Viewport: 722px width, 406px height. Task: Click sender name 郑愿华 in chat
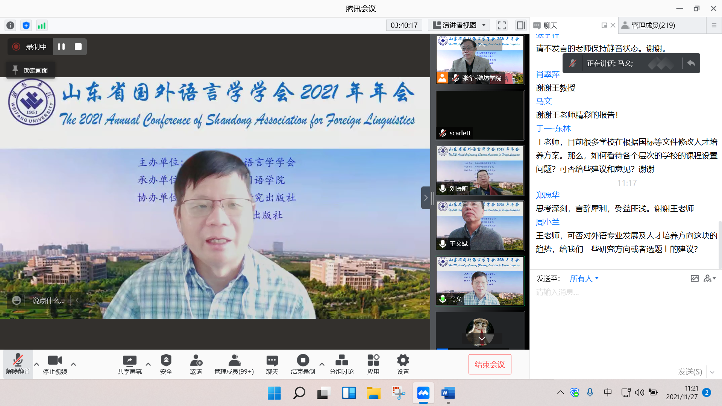tap(548, 195)
